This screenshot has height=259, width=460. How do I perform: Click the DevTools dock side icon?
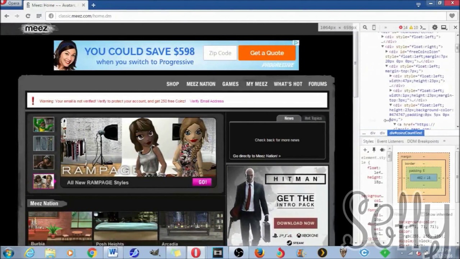[444, 27]
